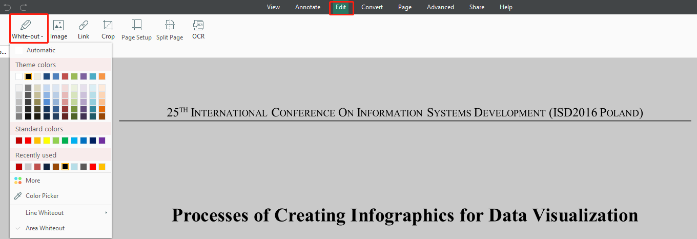The height and width of the screenshot is (239, 697).
Task: Click More to open additional colors
Action: pyautogui.click(x=33, y=181)
